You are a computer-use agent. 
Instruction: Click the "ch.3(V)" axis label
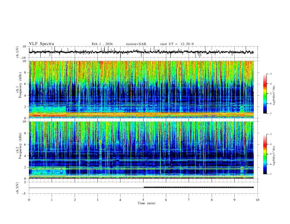tap(18, 188)
